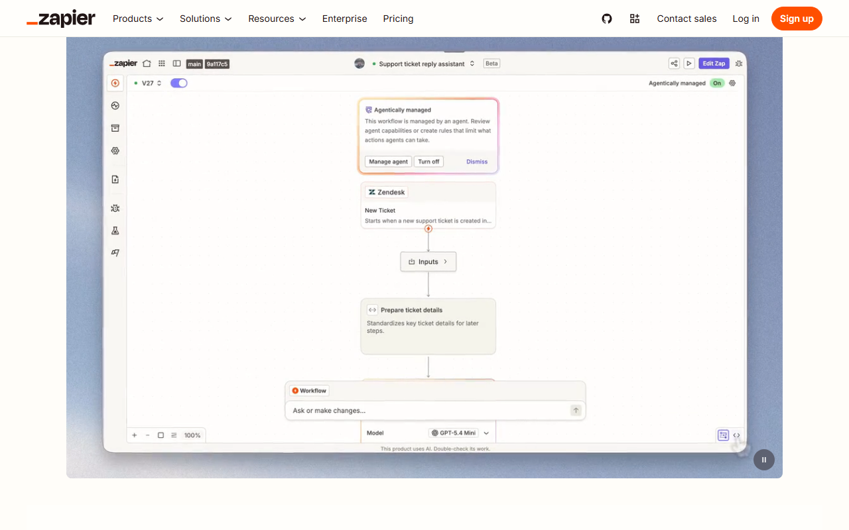Expand the Resources menu

pyautogui.click(x=277, y=19)
